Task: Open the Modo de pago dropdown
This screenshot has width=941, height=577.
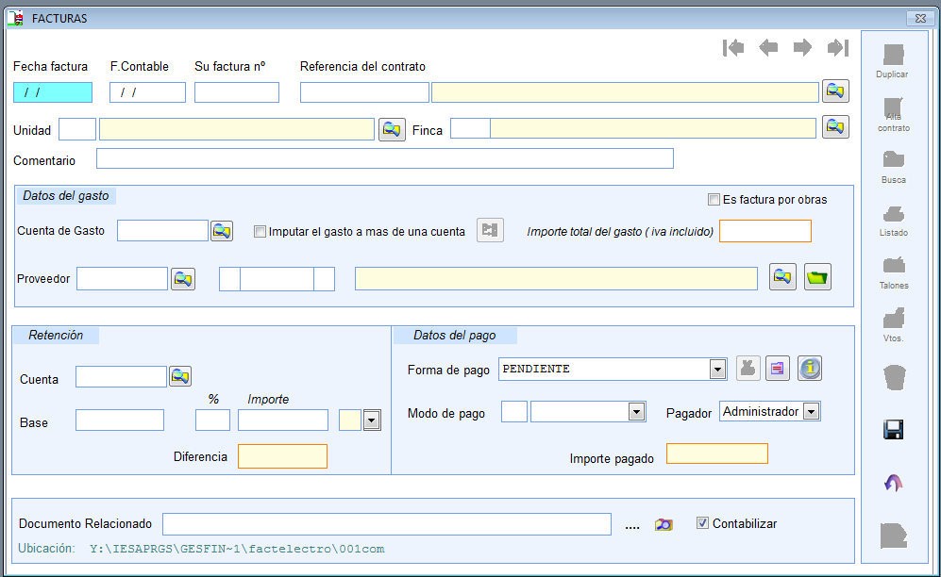Action: (636, 412)
